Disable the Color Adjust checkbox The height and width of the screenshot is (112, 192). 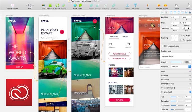(190, 92)
